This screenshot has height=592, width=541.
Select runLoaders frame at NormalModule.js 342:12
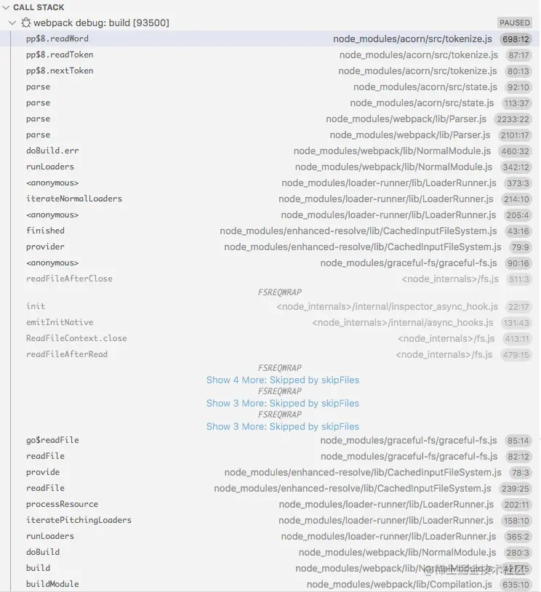[270, 167]
